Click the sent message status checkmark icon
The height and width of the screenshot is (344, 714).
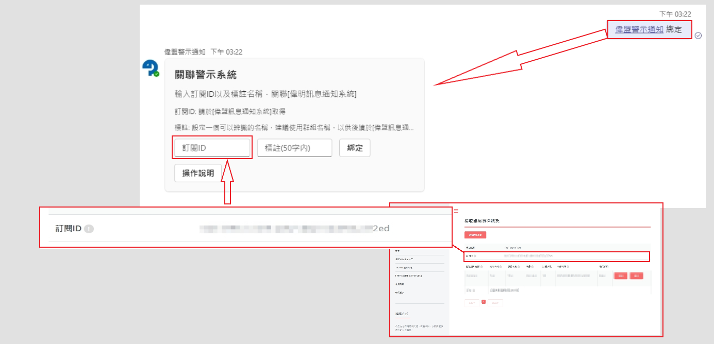point(698,36)
